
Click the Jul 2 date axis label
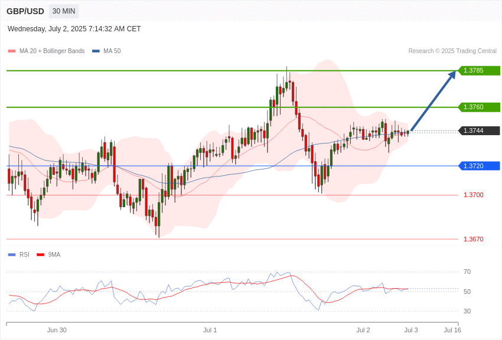[363, 330]
